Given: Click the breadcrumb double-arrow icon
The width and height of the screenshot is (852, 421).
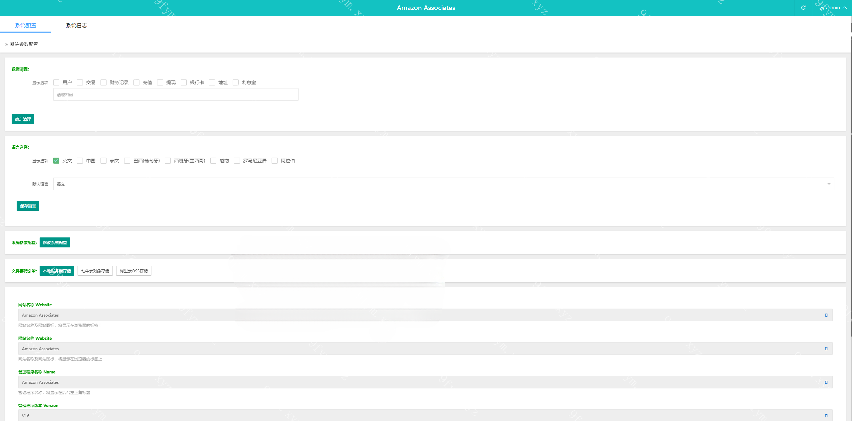Looking at the screenshot, I should 7,45.
